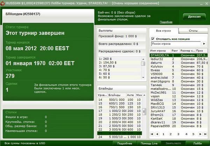The width and height of the screenshot is (210, 146).
Task: Click blinds table scroll up arrow
Action: 144,95
